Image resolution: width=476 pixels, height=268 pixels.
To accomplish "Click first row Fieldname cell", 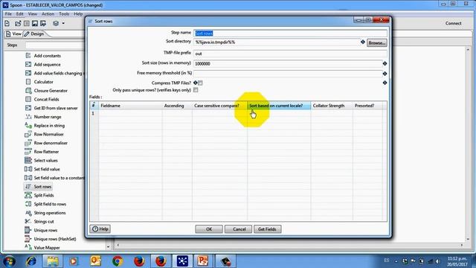I will tap(130, 113).
